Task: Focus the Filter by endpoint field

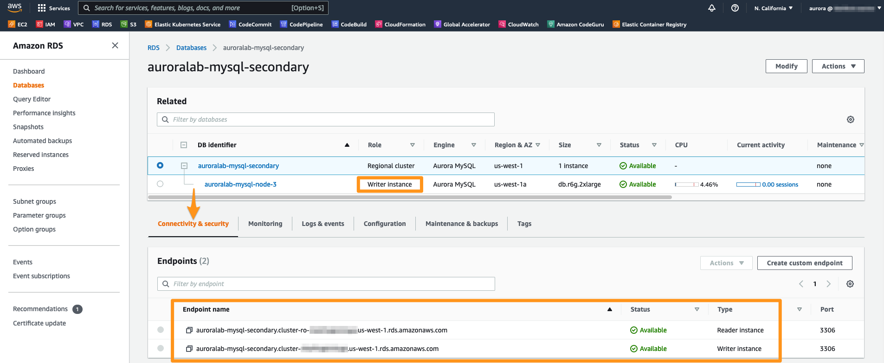Action: coord(326,284)
